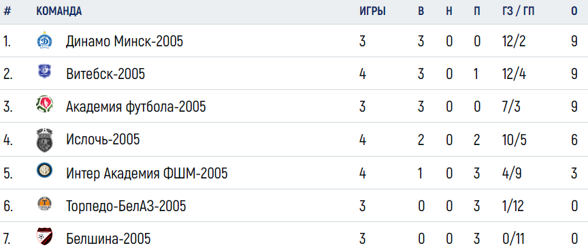Click the КОМАНДА column header
This screenshot has width=588, height=252.
(59, 12)
